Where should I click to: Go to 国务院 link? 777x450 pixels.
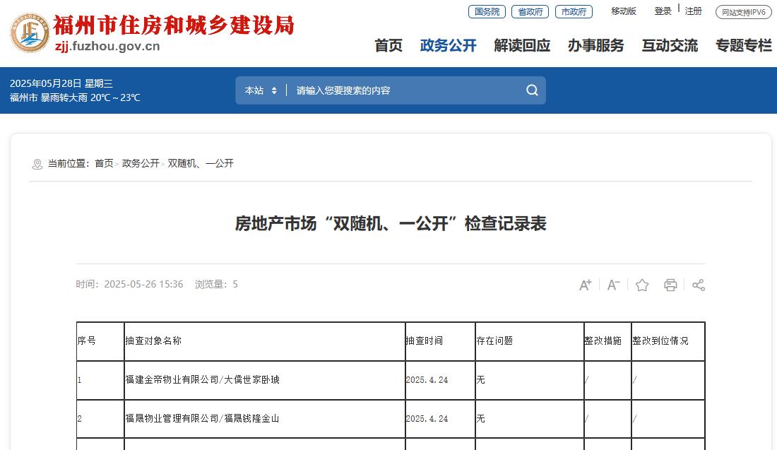tap(487, 12)
